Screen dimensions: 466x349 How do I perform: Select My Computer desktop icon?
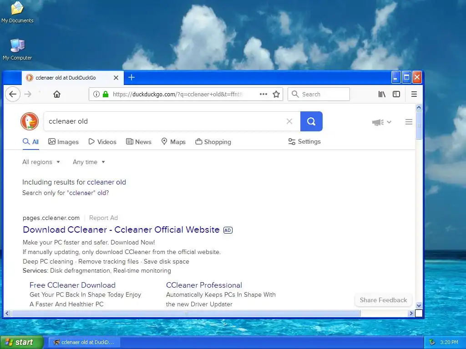17,50
